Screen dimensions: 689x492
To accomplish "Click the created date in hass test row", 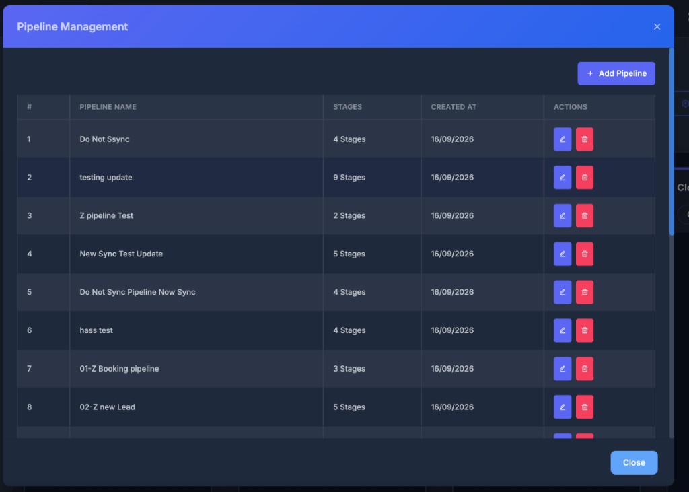I will tap(452, 330).
